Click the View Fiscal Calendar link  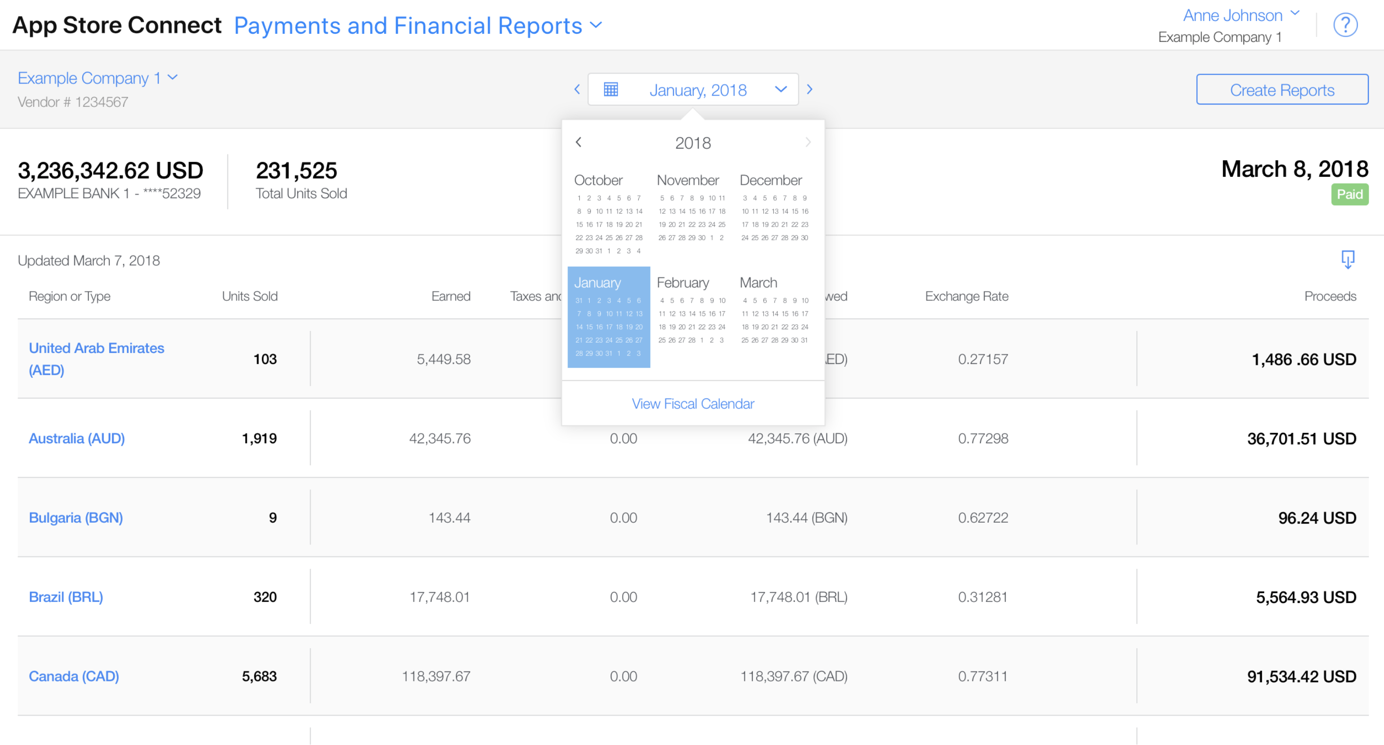693,404
